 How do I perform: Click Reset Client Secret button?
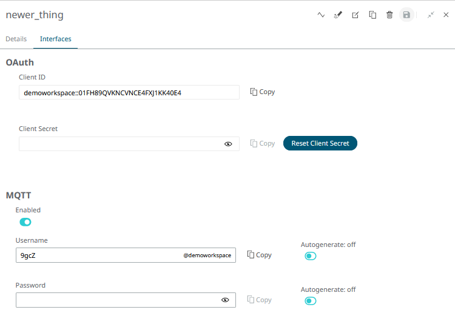pos(320,143)
